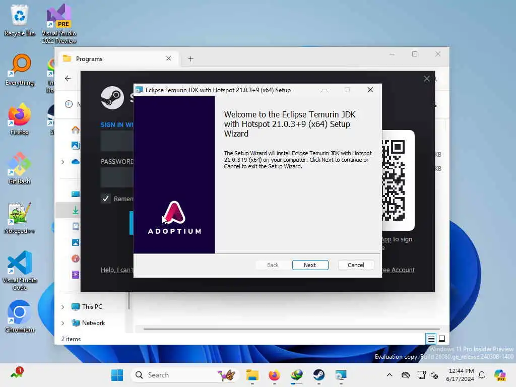Open Pictures in Explorer sidebar

[x=76, y=242]
